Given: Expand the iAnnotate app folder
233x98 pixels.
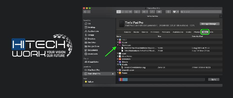Looking at the screenshot, I should (x=118, y=59).
